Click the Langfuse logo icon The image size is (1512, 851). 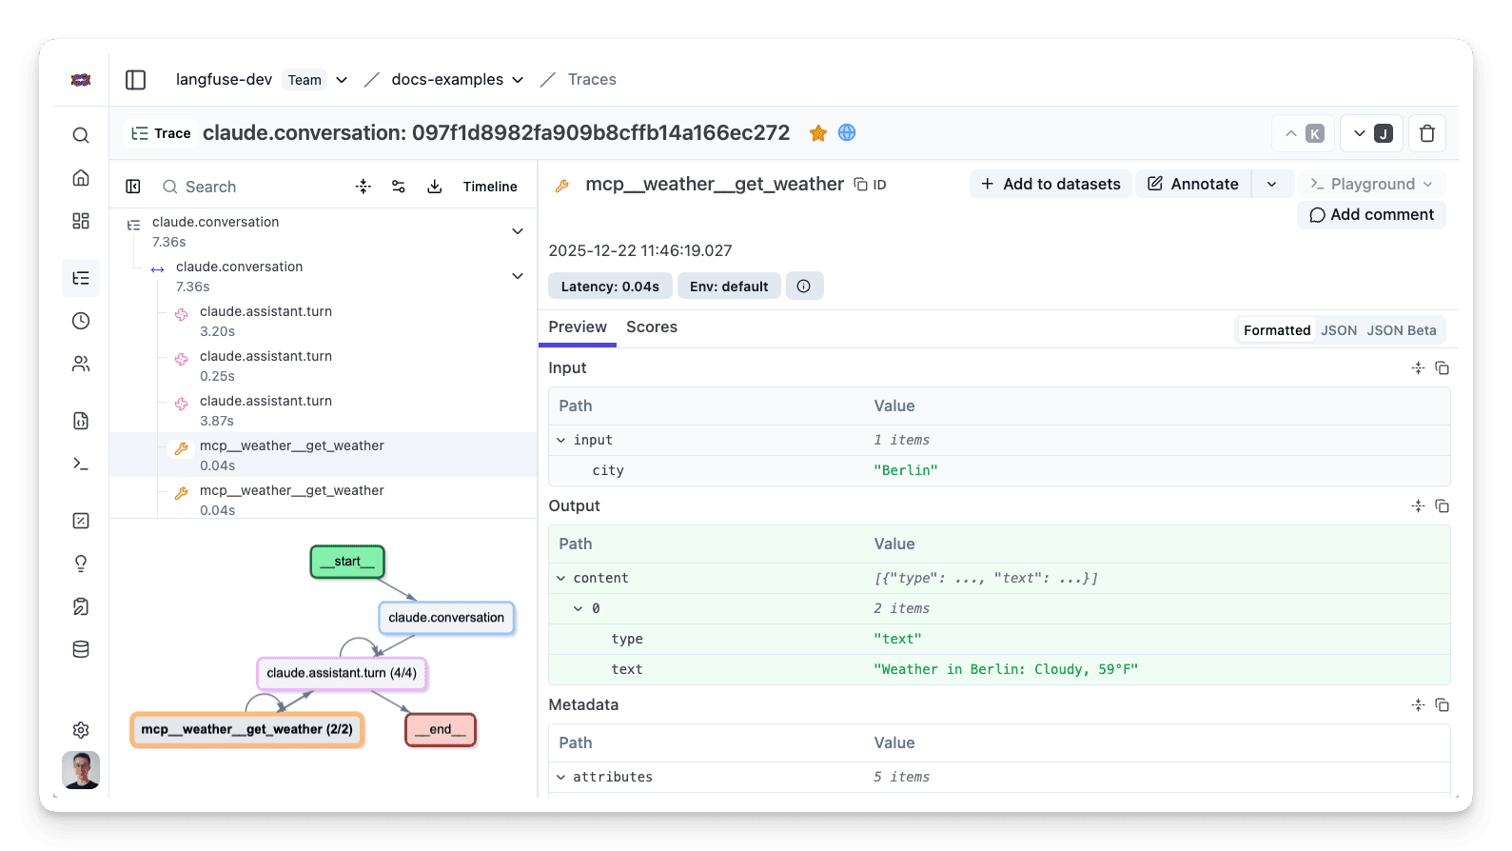[81, 80]
